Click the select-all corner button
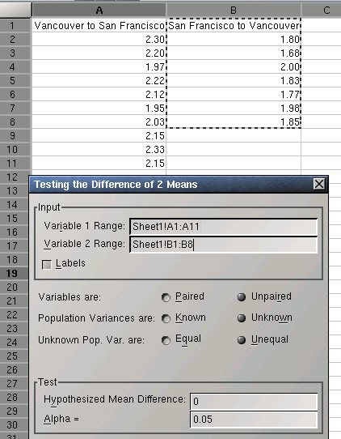 (15, 10)
